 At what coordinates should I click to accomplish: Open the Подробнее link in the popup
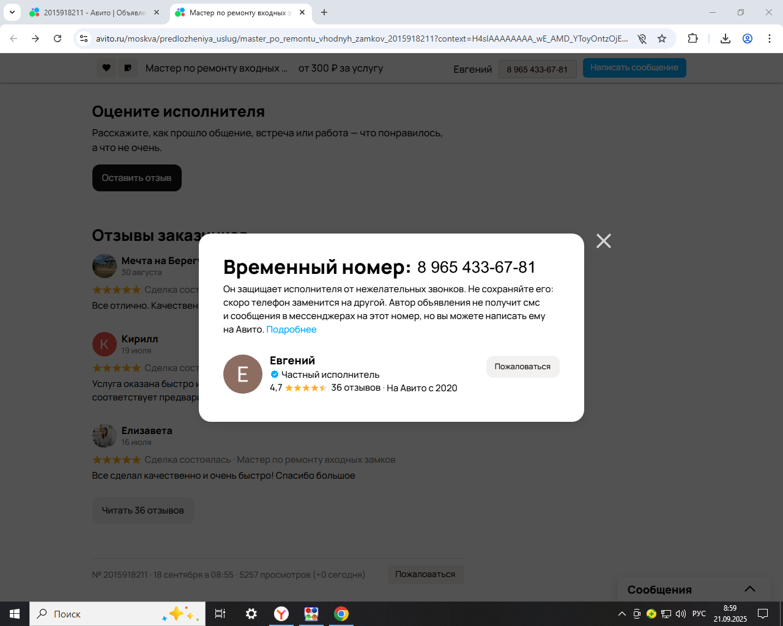[291, 330]
